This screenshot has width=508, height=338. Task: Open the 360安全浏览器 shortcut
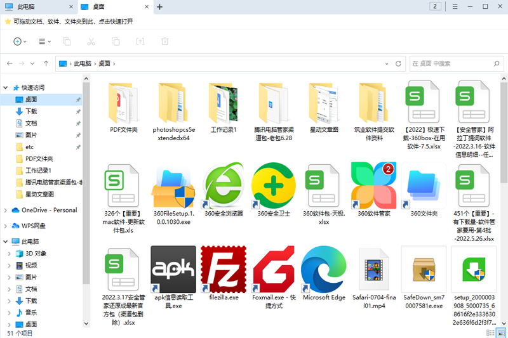[223, 185]
